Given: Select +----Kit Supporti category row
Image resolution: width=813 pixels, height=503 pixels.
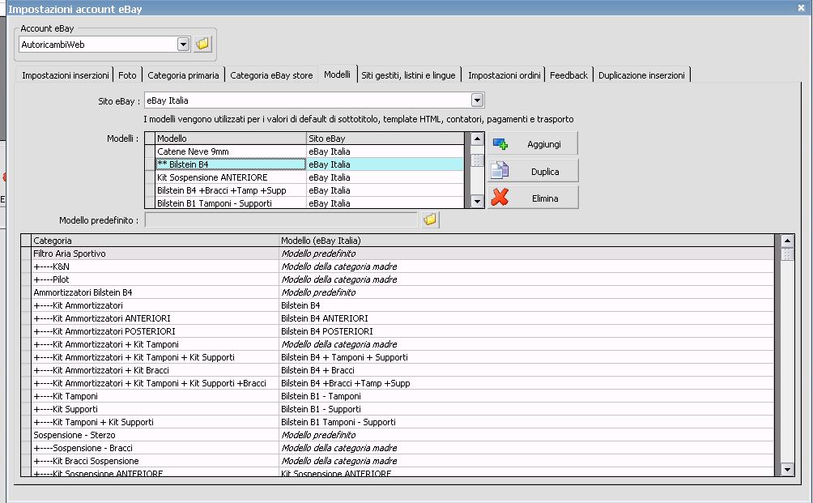Looking at the screenshot, I should coord(397,409).
